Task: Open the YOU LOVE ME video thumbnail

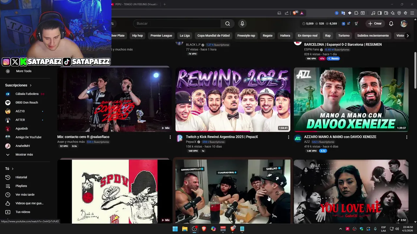Action: pyautogui.click(x=351, y=191)
